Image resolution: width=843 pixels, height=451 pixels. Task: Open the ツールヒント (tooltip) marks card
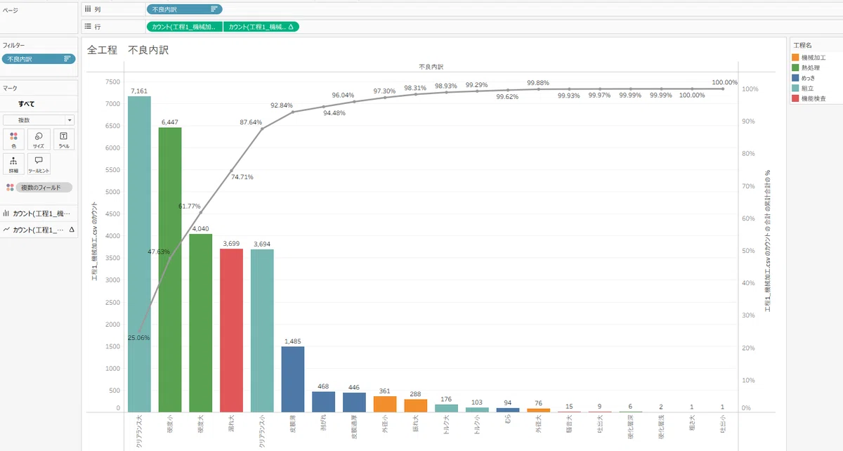[39, 164]
